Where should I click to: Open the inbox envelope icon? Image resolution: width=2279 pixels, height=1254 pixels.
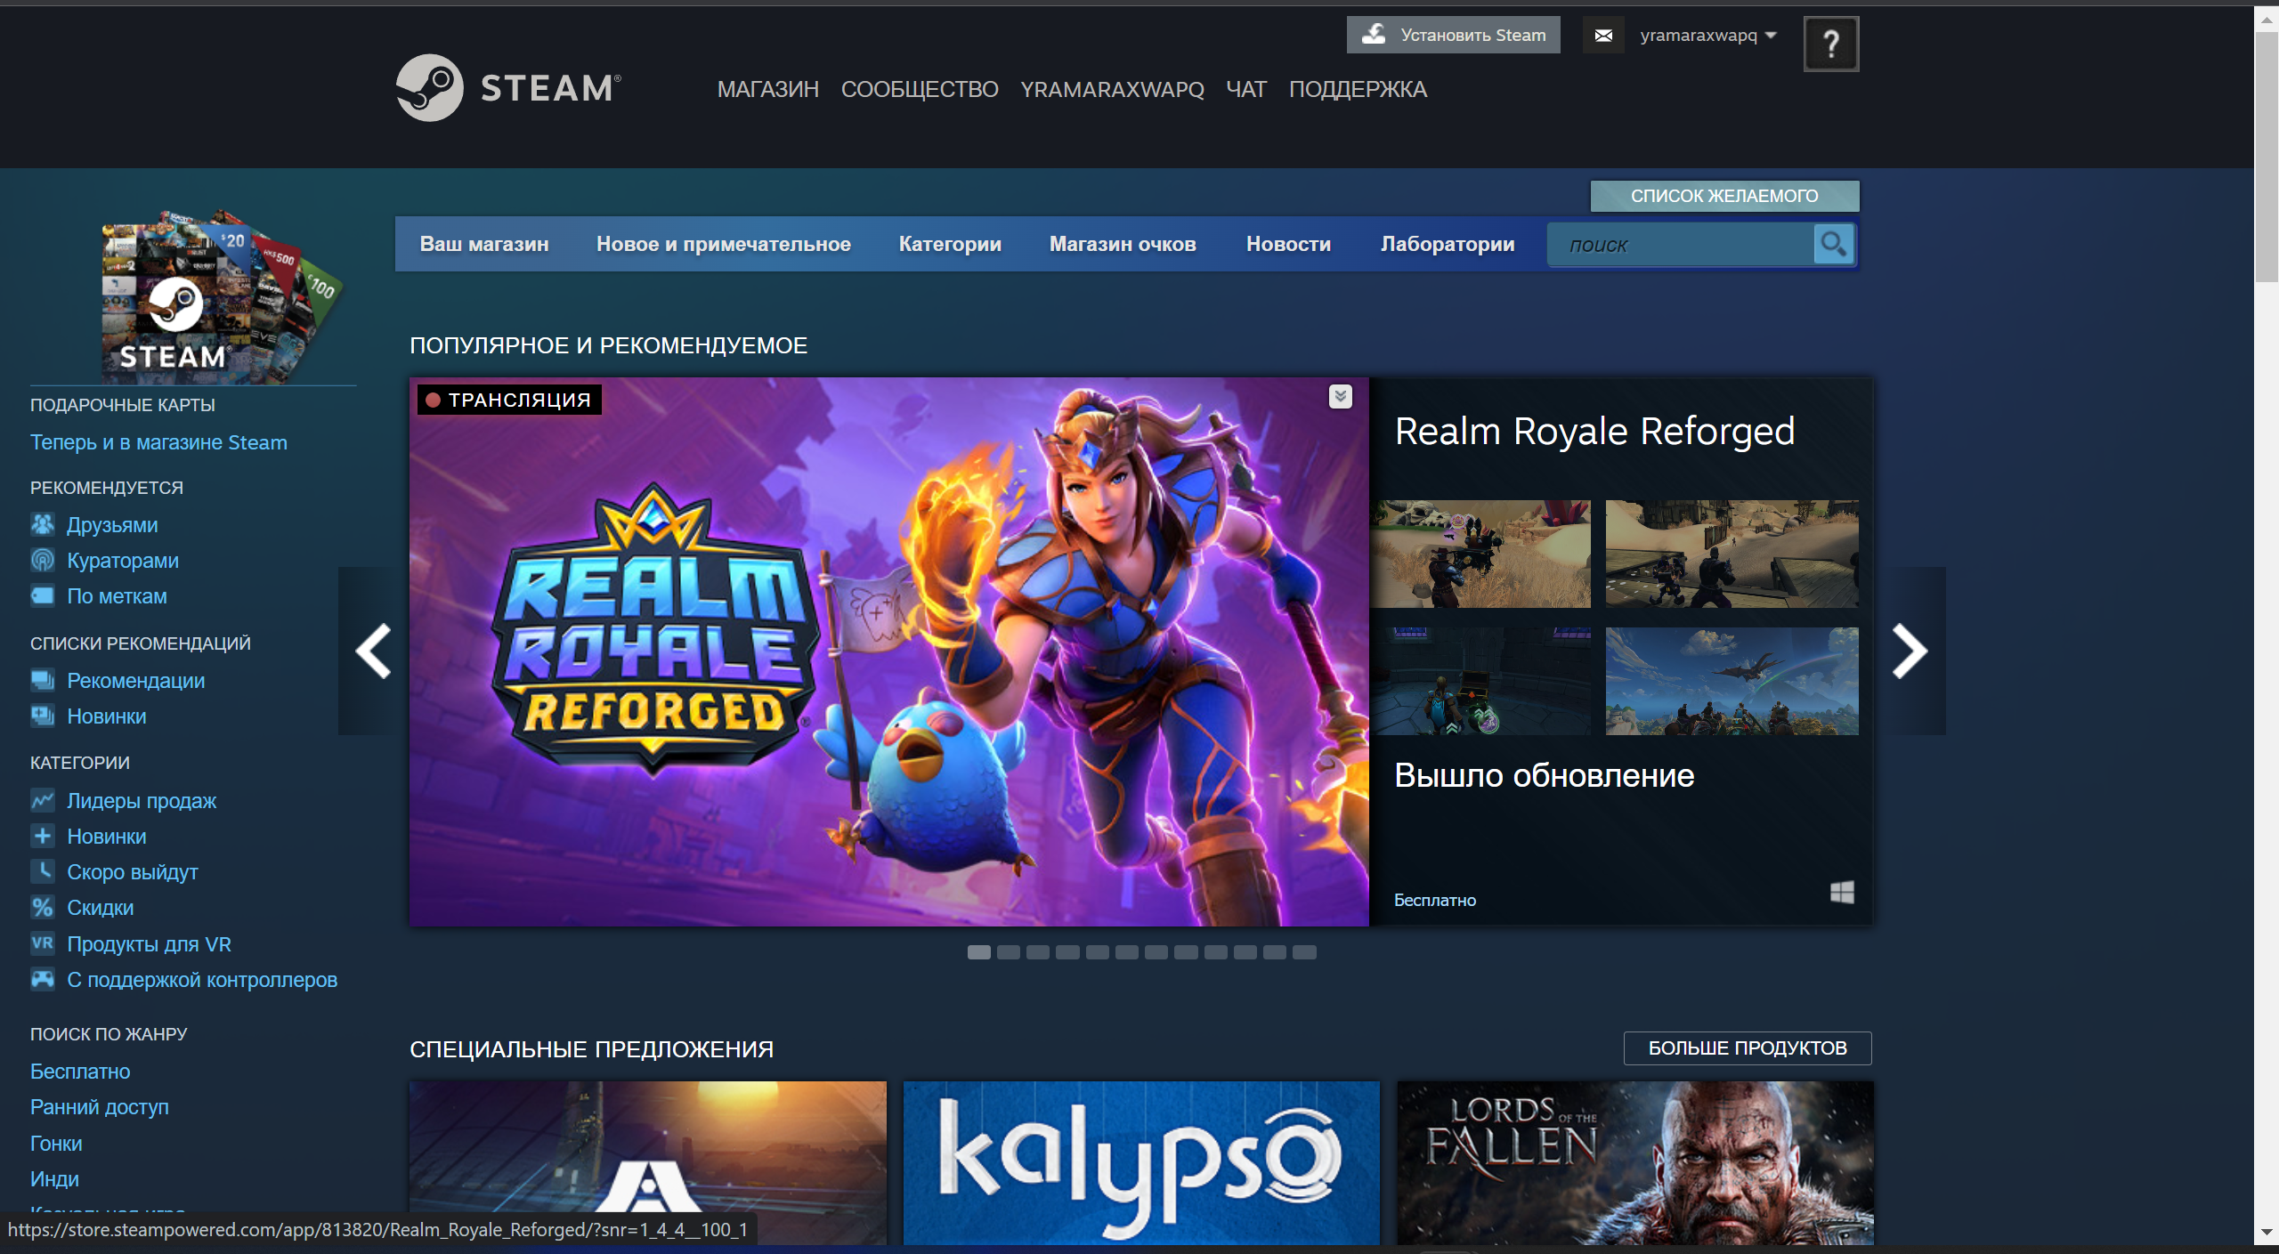(1603, 36)
